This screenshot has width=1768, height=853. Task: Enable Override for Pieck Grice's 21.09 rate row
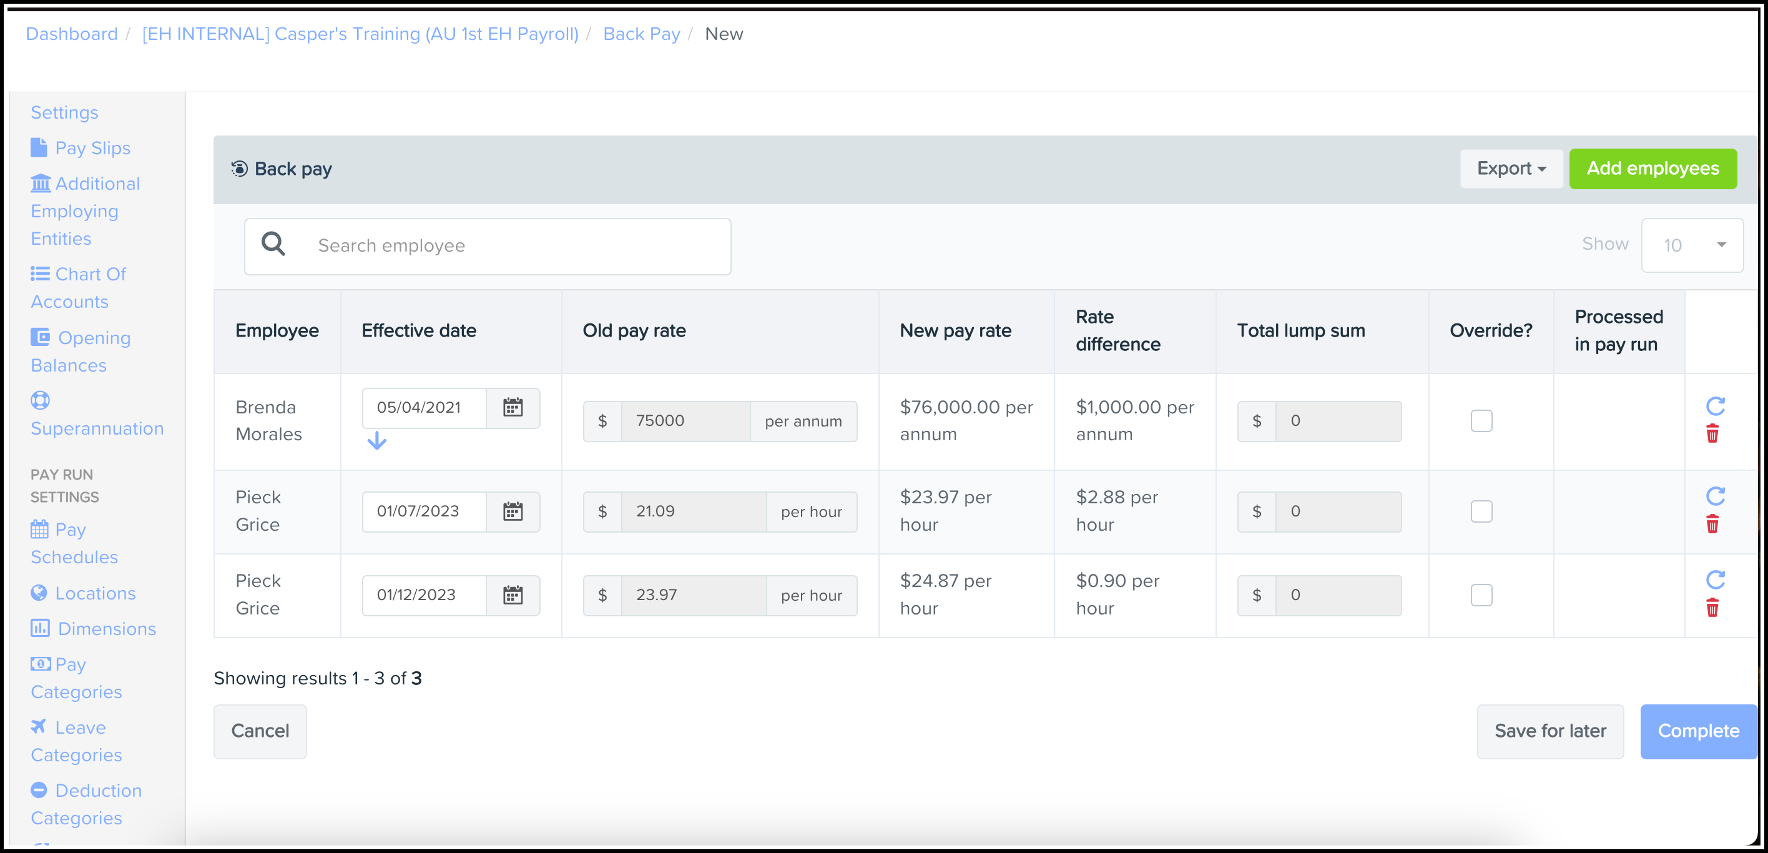tap(1480, 511)
